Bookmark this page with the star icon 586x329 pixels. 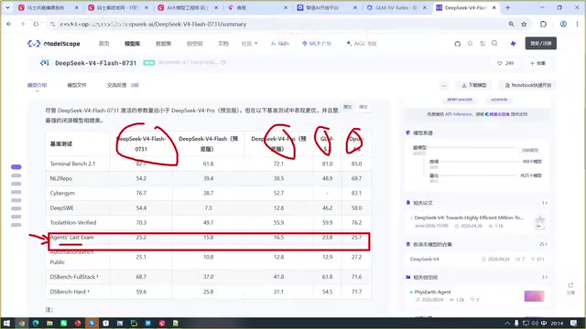[x=524, y=24]
